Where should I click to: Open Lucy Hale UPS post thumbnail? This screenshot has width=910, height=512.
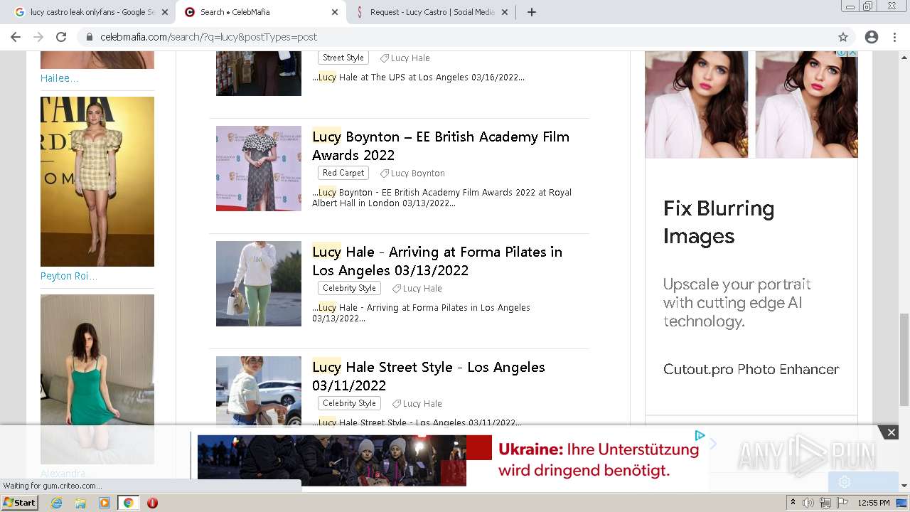pyautogui.click(x=259, y=73)
